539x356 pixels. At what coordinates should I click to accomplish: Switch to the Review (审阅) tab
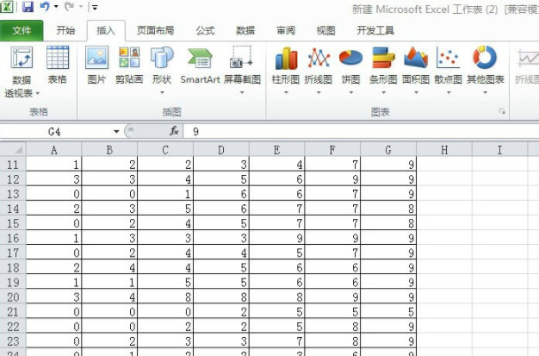pyautogui.click(x=286, y=31)
